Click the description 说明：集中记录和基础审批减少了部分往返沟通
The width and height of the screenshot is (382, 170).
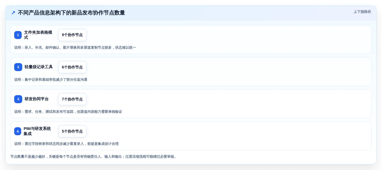click(x=51, y=80)
